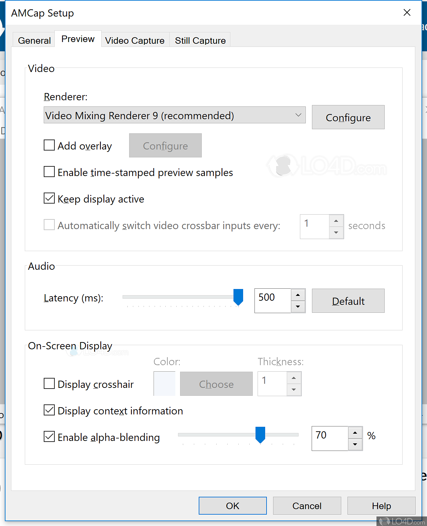
Task: Reset latency with the Default button
Action: coord(348,301)
